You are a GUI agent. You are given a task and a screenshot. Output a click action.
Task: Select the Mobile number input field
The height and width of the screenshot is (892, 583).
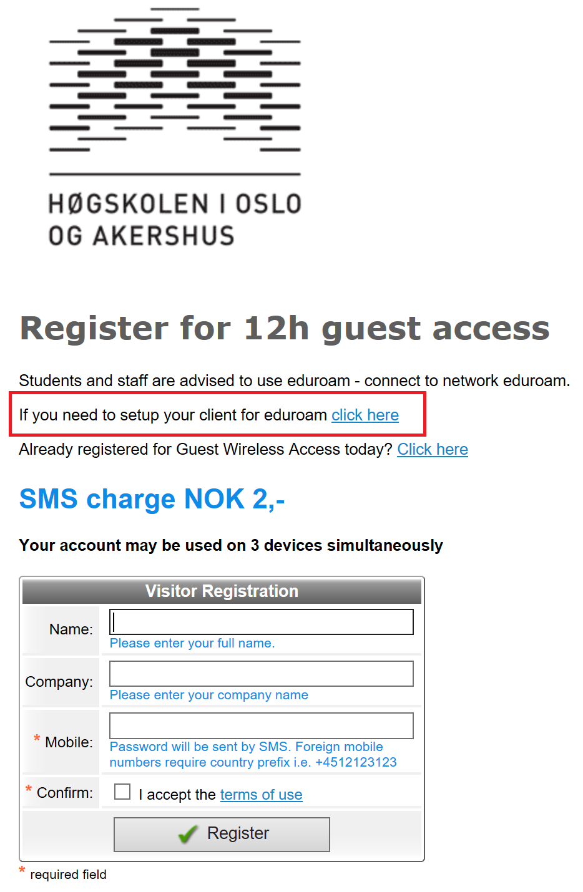[x=261, y=725]
